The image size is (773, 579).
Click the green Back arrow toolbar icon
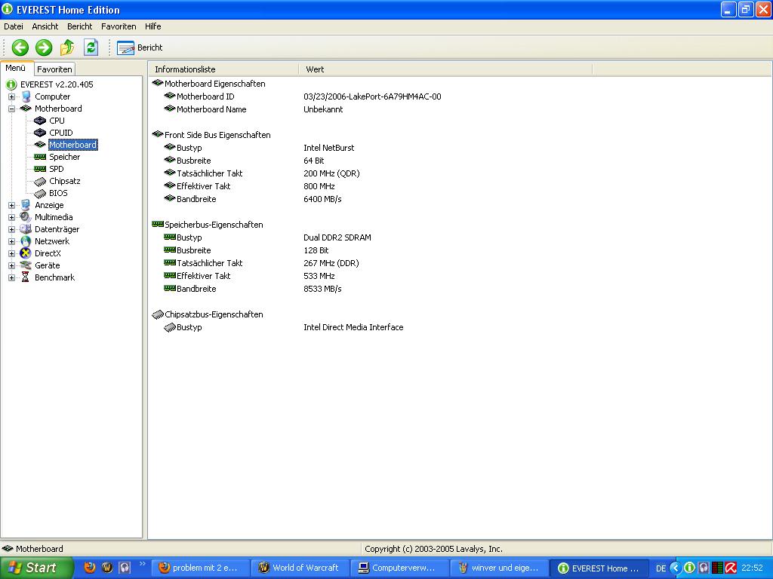20,47
